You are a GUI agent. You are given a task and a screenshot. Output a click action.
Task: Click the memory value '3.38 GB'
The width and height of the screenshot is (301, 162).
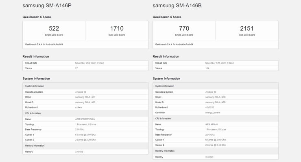[x=209, y=157]
